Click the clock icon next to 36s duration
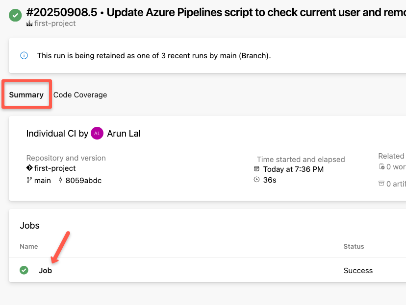The height and width of the screenshot is (305, 406). [x=256, y=179]
